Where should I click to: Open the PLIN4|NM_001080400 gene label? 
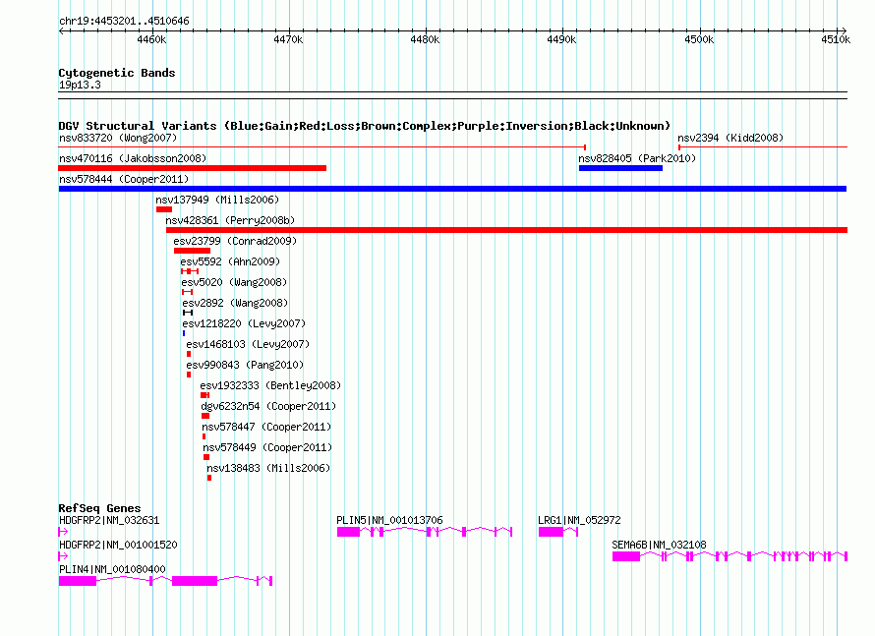(112, 569)
